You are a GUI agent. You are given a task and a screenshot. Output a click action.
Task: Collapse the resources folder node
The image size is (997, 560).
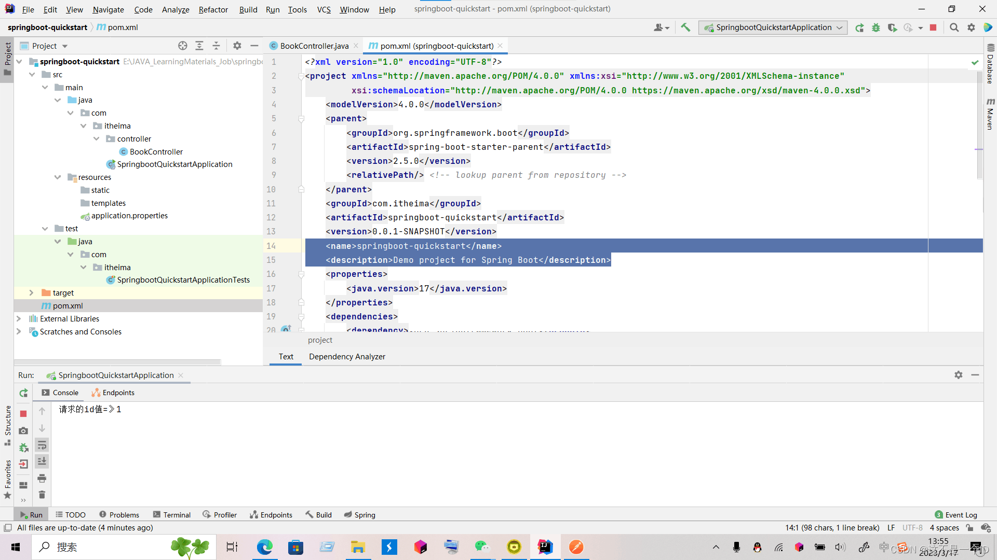click(58, 177)
